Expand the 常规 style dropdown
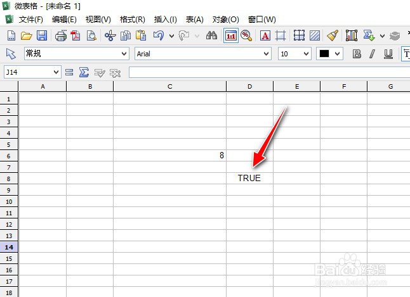 point(124,54)
